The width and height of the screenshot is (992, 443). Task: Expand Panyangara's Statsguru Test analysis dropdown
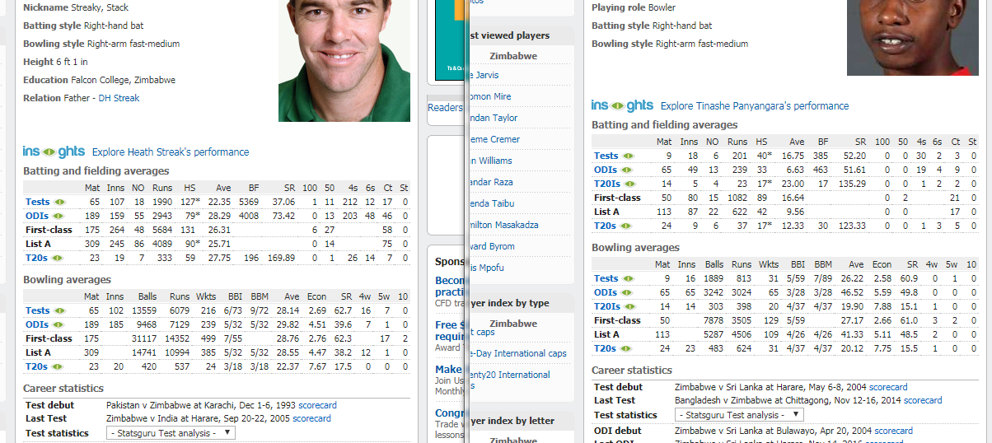pos(739,415)
